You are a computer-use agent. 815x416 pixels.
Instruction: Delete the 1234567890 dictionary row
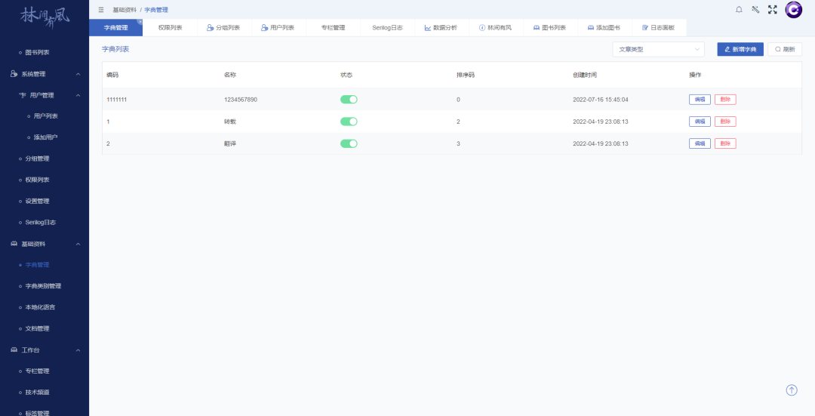tap(725, 100)
